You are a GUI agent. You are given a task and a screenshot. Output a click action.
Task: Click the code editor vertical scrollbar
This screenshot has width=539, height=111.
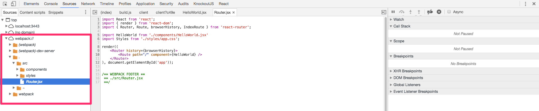pyautogui.click(x=385, y=64)
